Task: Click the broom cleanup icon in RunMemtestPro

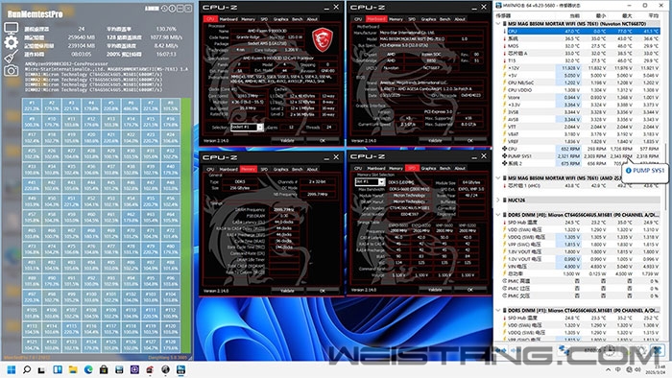Action: click(x=11, y=57)
